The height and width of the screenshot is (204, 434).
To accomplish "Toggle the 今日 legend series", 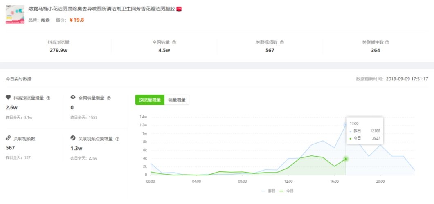I will tap(286, 191).
